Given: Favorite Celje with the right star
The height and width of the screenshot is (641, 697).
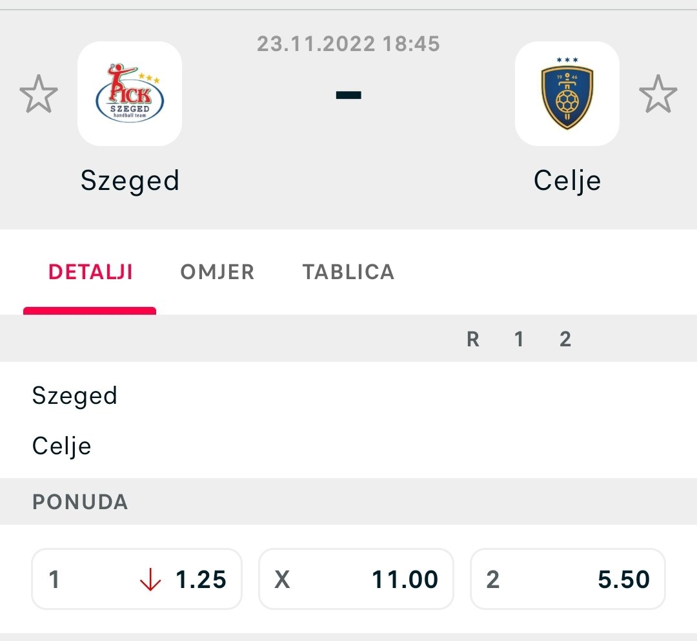Looking at the screenshot, I should pos(658,94).
